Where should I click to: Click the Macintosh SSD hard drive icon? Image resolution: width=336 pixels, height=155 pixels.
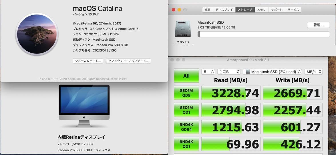click(182, 29)
